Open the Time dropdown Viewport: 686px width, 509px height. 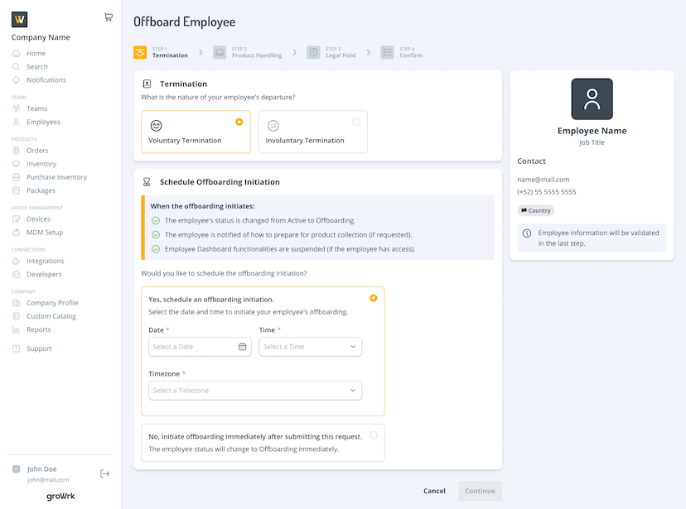[310, 347]
